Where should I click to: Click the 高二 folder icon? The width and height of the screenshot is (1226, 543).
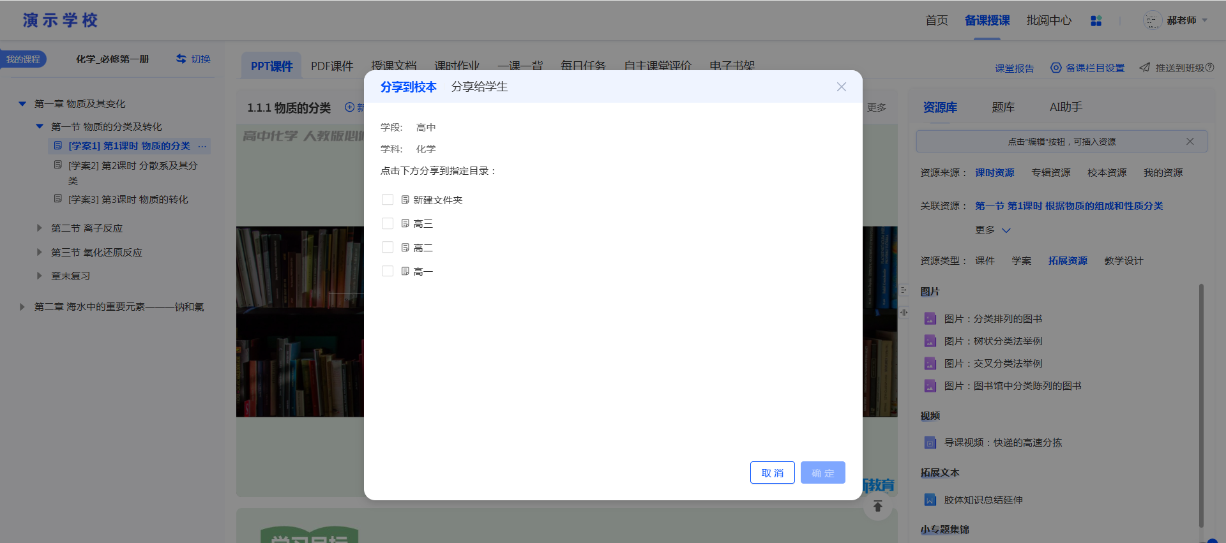click(x=405, y=247)
